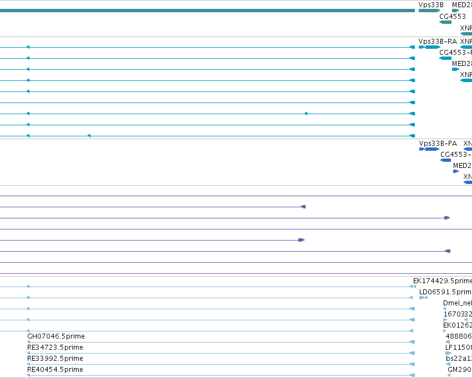The height and width of the screenshot is (378, 472).
Task: Select the 1670332 EST label
Action: point(458,314)
